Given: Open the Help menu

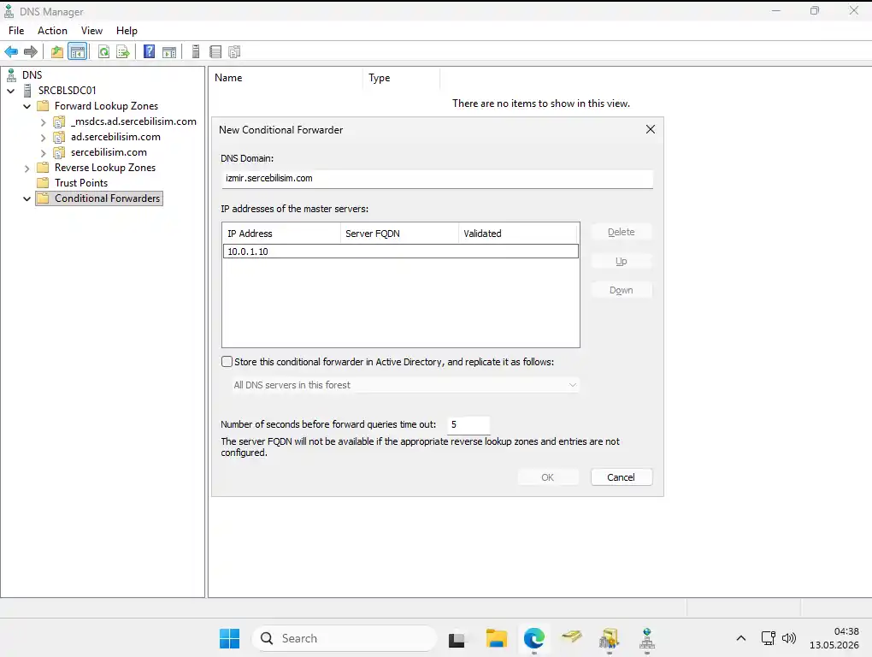Looking at the screenshot, I should click(x=127, y=31).
